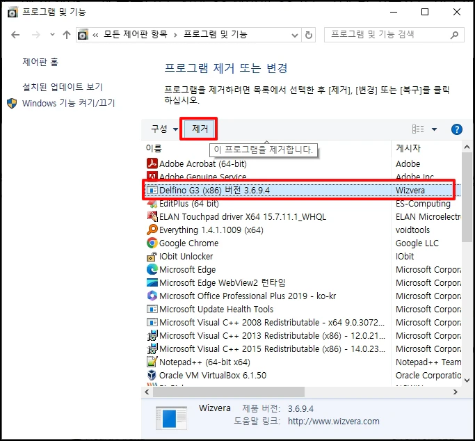The width and height of the screenshot is (475, 441).
Task: Click the horizontal scrollbar thumb
Action: (229, 392)
